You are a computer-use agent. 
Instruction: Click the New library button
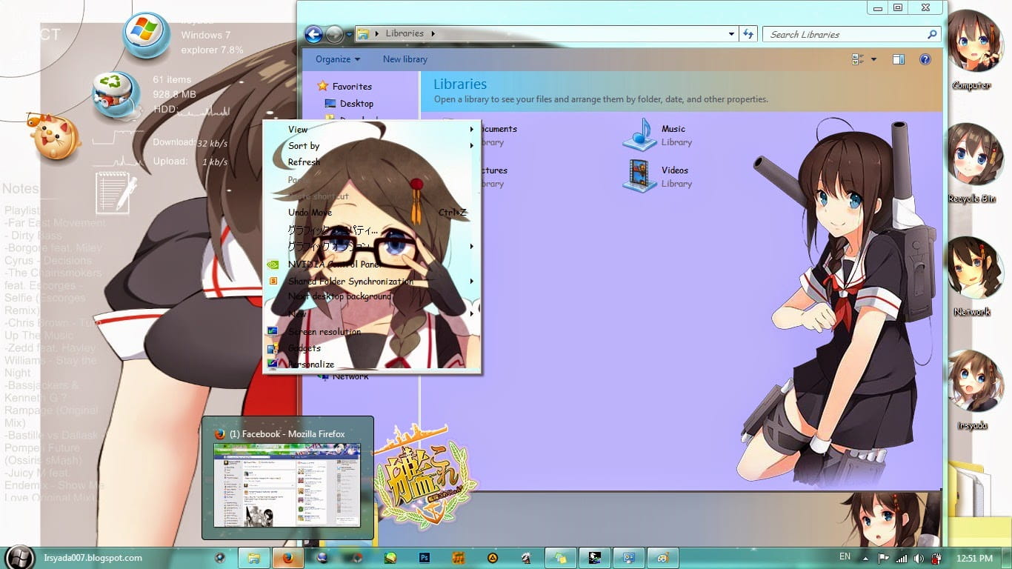point(405,59)
